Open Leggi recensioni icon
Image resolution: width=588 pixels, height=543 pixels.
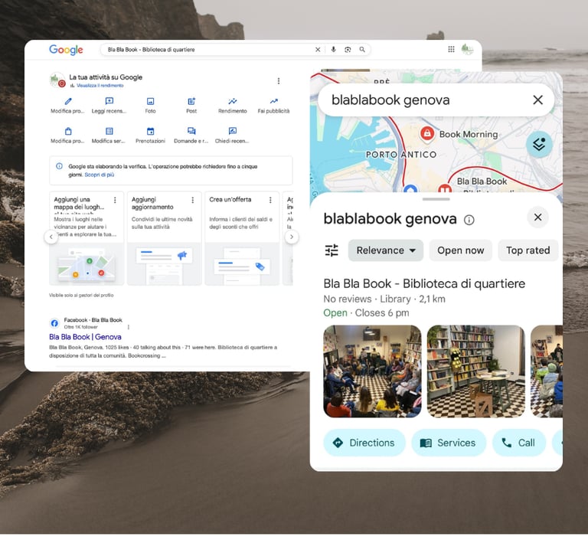point(109,101)
